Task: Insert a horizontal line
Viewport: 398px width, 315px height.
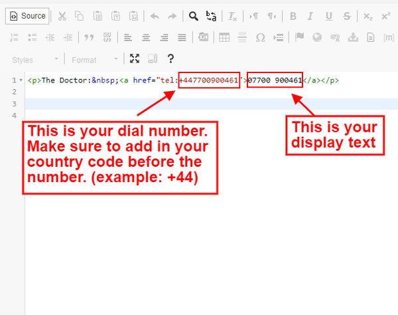Action: pos(242,38)
